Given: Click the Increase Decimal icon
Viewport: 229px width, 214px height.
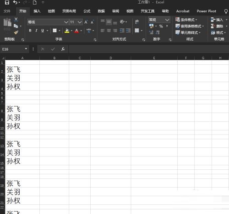Looking at the screenshot, I should pyautogui.click(x=151, y=32).
